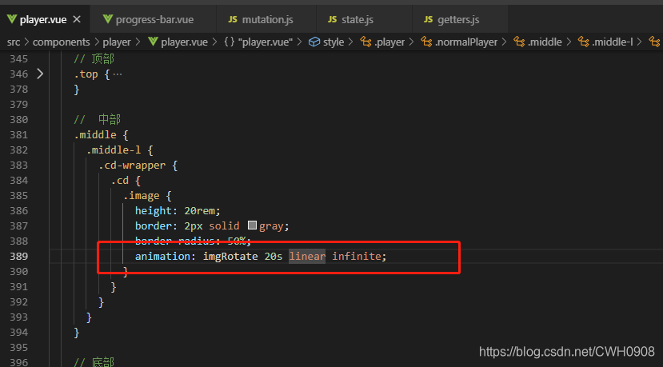Click the "solid" border style value
The width and height of the screenshot is (663, 367).
(x=224, y=225)
